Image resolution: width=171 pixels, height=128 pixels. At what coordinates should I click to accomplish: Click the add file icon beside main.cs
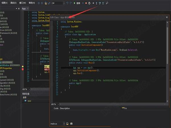click(67, 124)
